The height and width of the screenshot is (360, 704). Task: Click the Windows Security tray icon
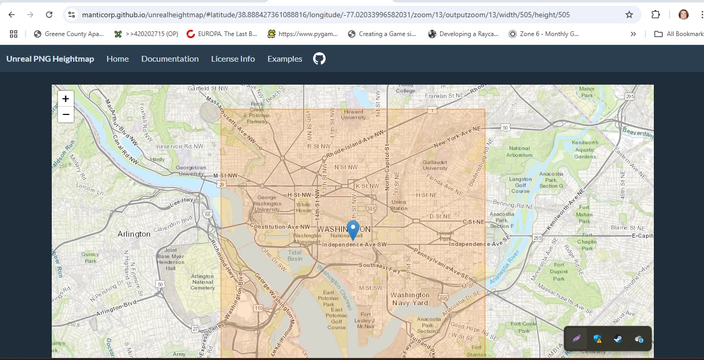pyautogui.click(x=597, y=339)
